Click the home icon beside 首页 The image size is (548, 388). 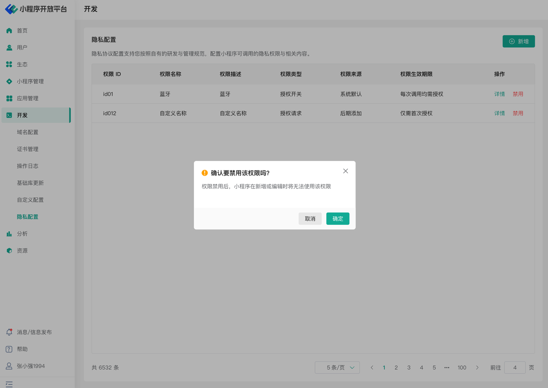pos(9,31)
